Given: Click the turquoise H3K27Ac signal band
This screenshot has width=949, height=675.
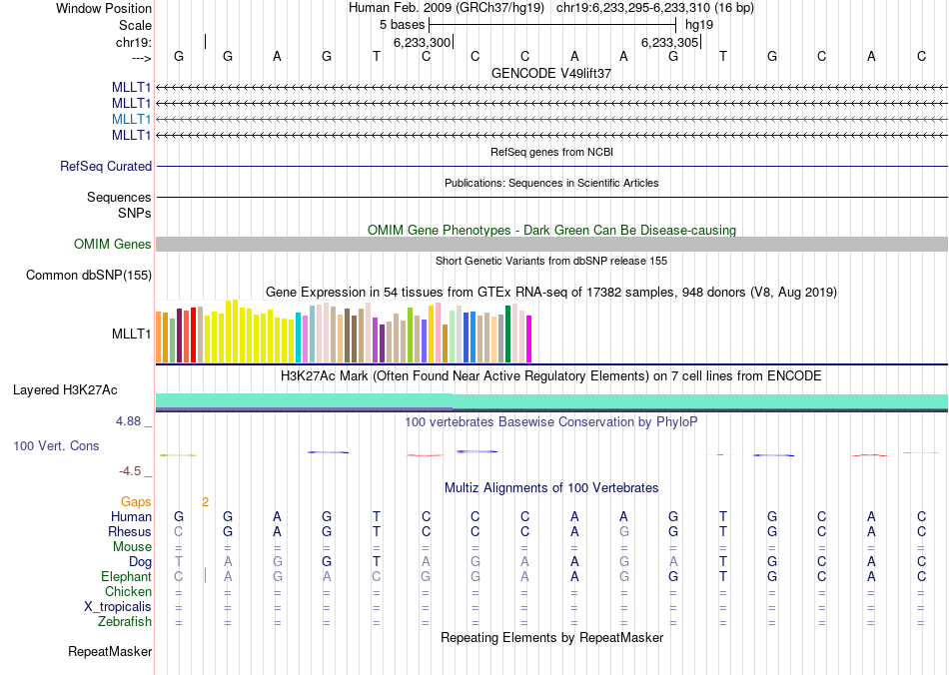Looking at the screenshot, I should (551, 401).
